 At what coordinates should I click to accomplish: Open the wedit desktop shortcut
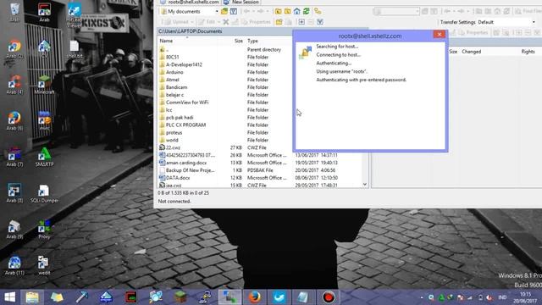coord(44,266)
